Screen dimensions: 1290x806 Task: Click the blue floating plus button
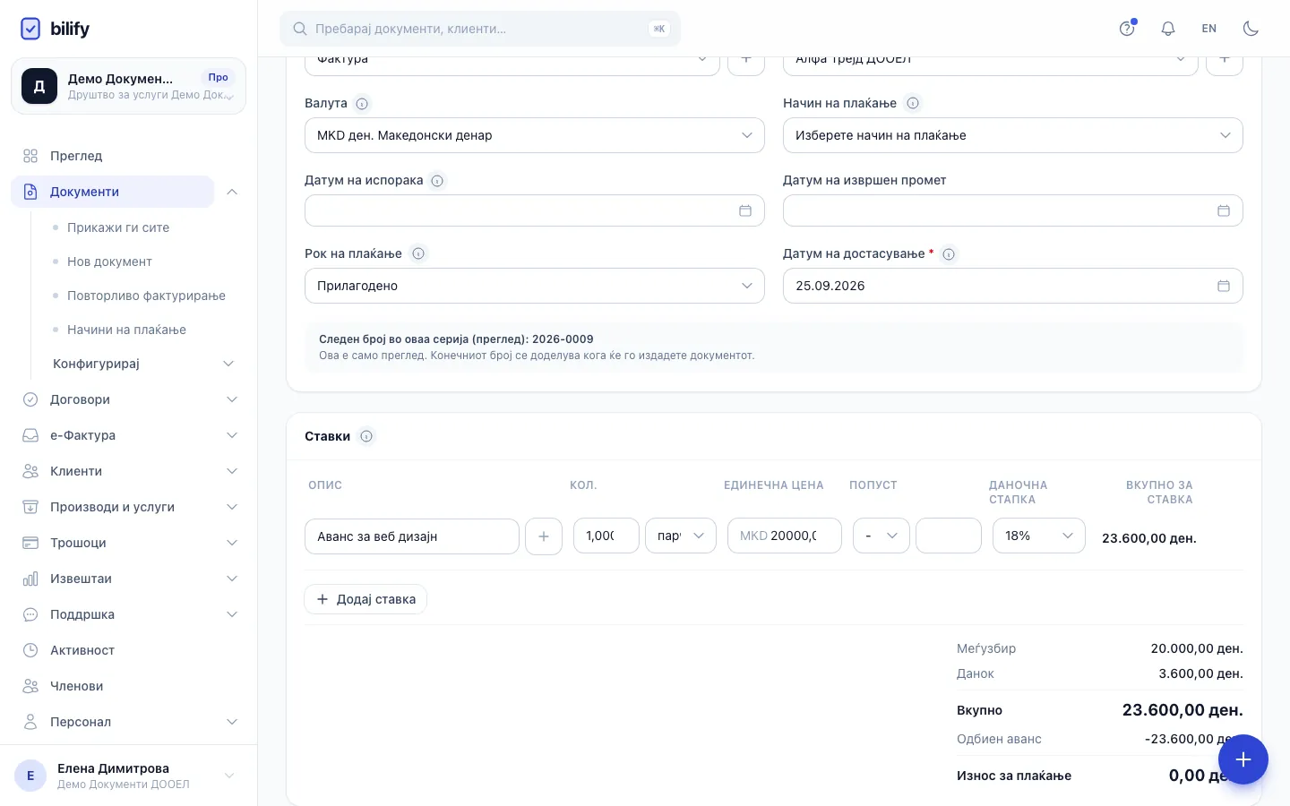pos(1243,759)
